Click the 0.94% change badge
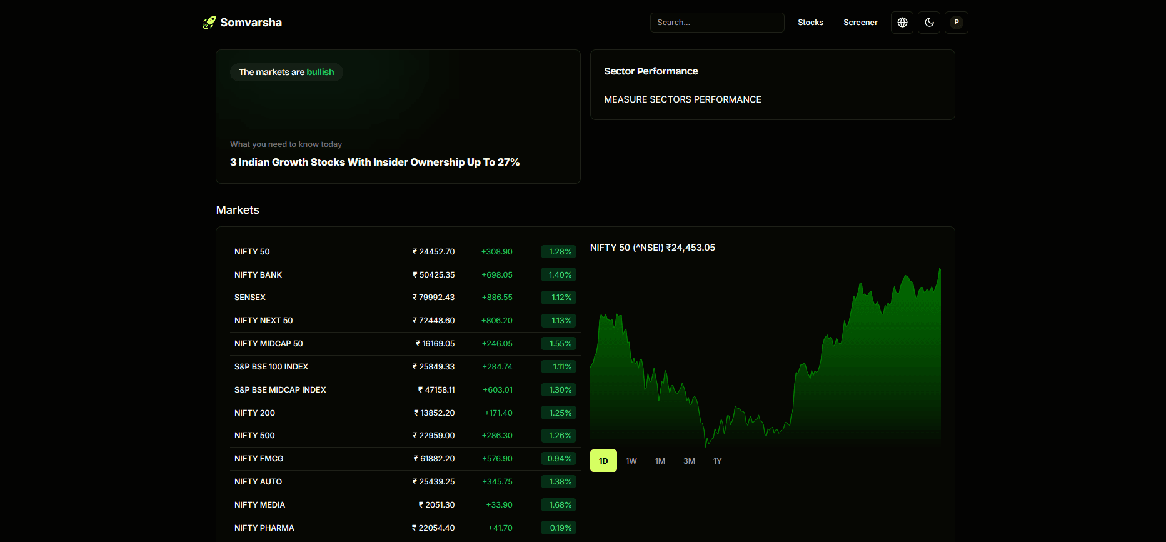The width and height of the screenshot is (1166, 542). click(x=558, y=459)
